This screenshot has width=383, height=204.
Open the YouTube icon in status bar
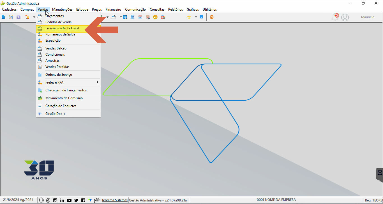pos(69,200)
